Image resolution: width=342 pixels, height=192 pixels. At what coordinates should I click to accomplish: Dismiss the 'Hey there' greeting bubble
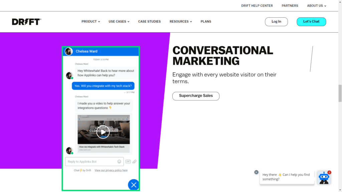click(256, 172)
